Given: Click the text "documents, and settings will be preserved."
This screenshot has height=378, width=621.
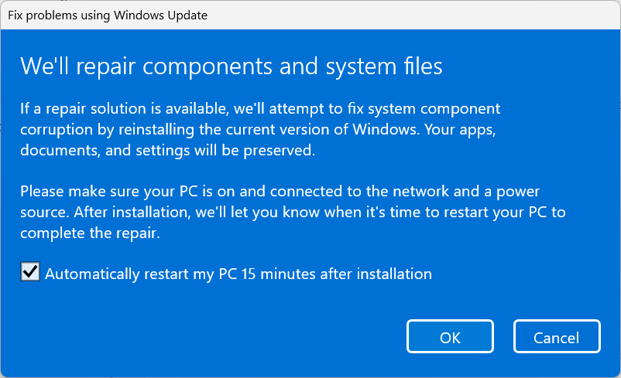Looking at the screenshot, I should (x=167, y=150).
